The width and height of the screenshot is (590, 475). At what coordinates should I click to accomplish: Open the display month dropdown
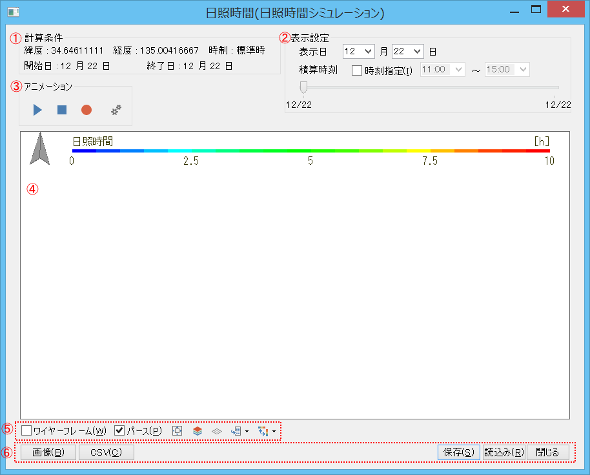click(368, 51)
